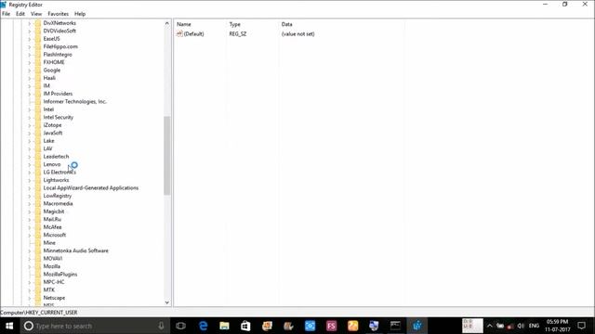Click the Google key folder icon

38,71
